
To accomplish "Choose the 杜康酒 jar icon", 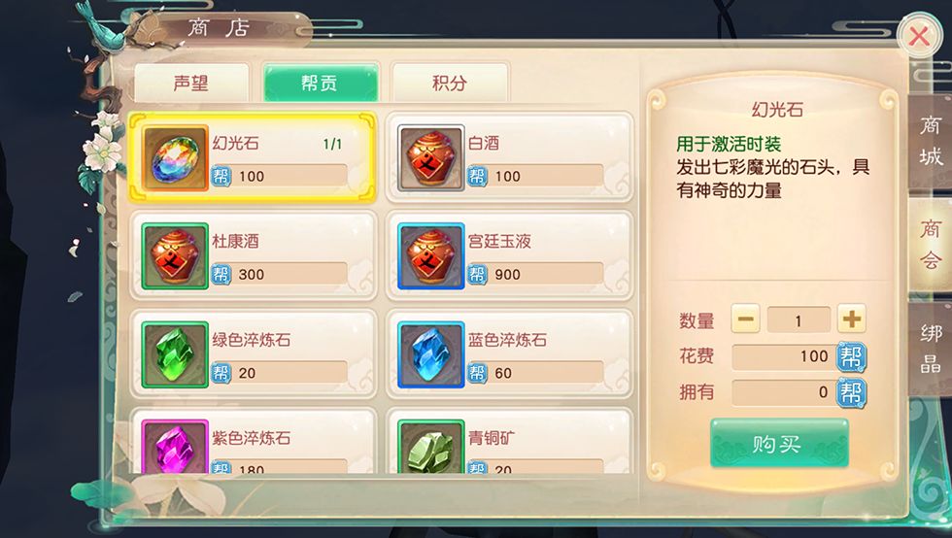I will (x=175, y=256).
